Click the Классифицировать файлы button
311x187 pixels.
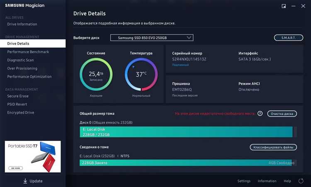coord(273,147)
